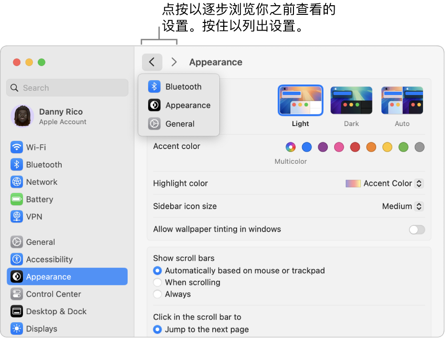
Task: Select Bluetooth from the history menu
Action: pyautogui.click(x=184, y=86)
